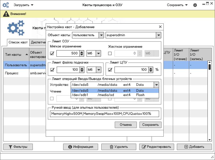Close the Настройка квот dialog
Screen dimensions: 215x160
click(160, 27)
